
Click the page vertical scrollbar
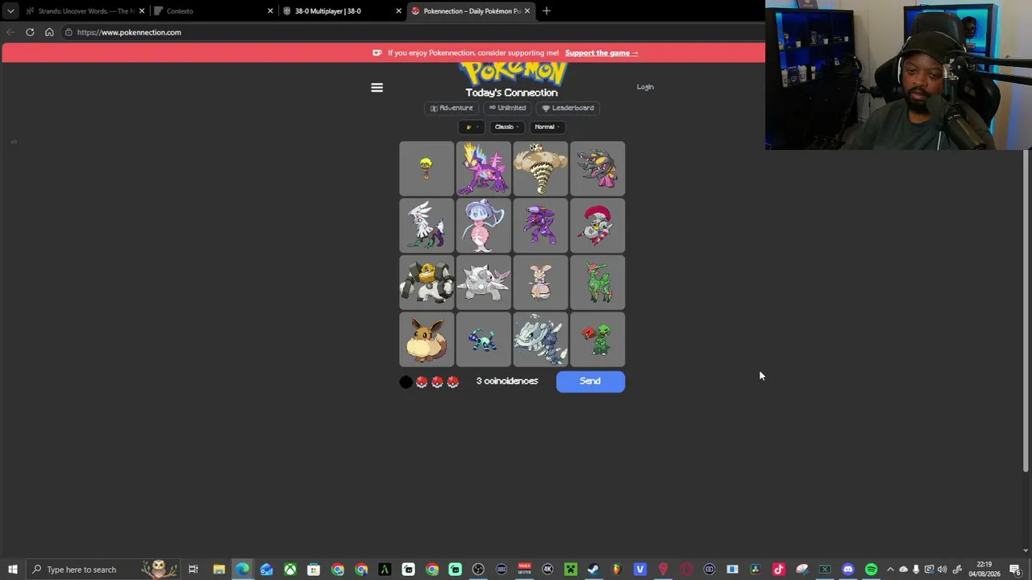pos(1026,310)
